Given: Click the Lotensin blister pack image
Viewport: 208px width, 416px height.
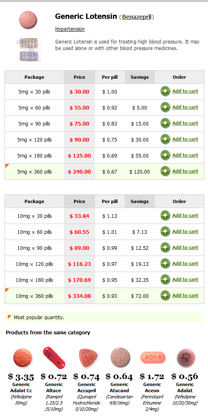Looking at the screenshot, I should 29,49.
